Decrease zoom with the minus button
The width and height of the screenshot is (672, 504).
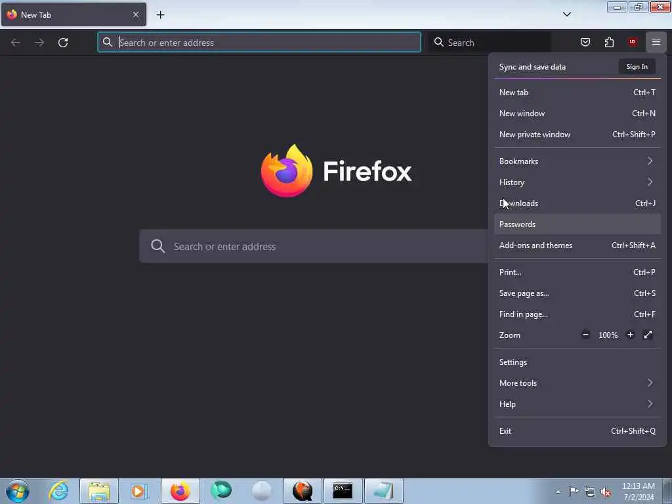tap(585, 335)
